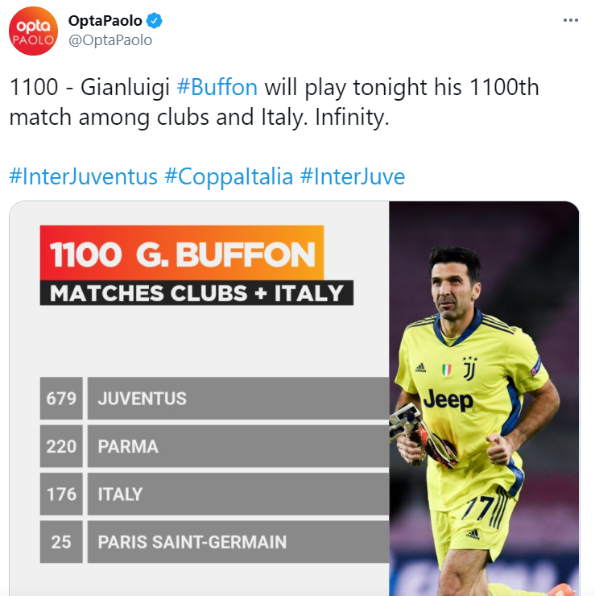Open the OptaPaolo profile avatar

pos(34,31)
